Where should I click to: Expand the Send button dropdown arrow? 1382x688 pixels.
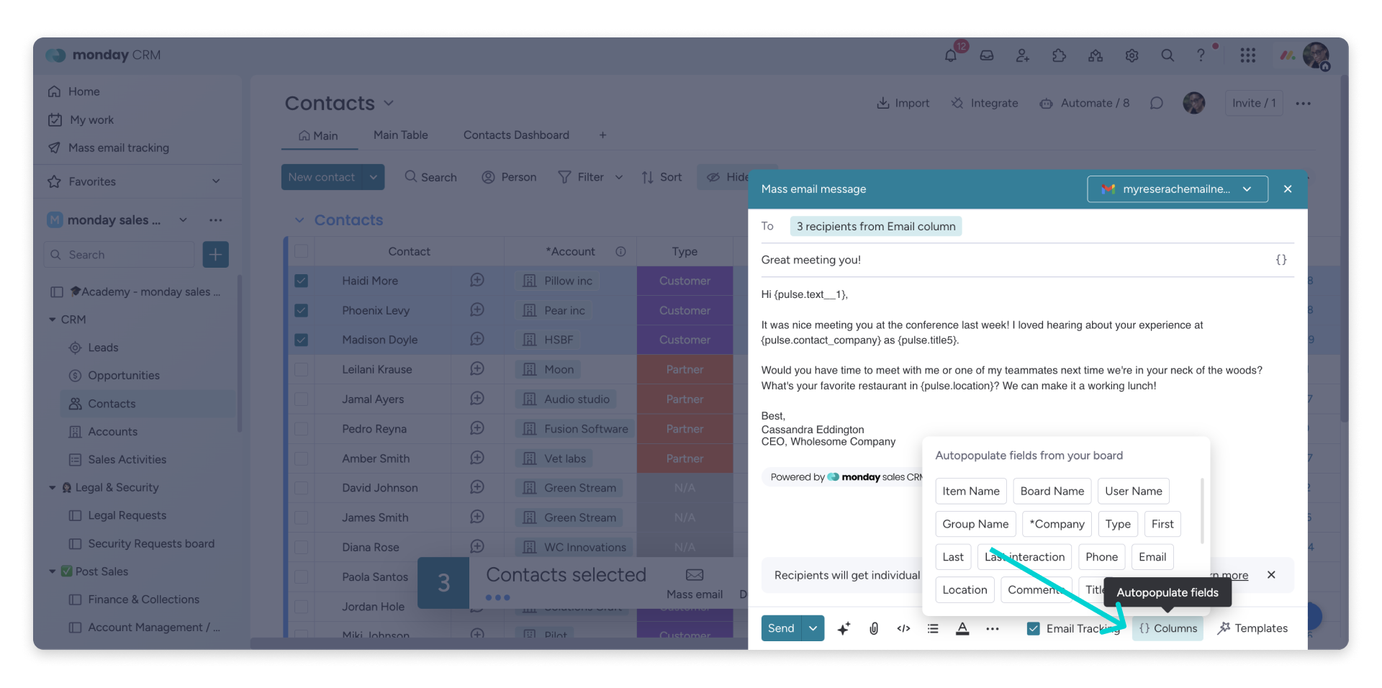813,628
